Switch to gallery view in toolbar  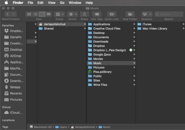(x=48, y=14)
